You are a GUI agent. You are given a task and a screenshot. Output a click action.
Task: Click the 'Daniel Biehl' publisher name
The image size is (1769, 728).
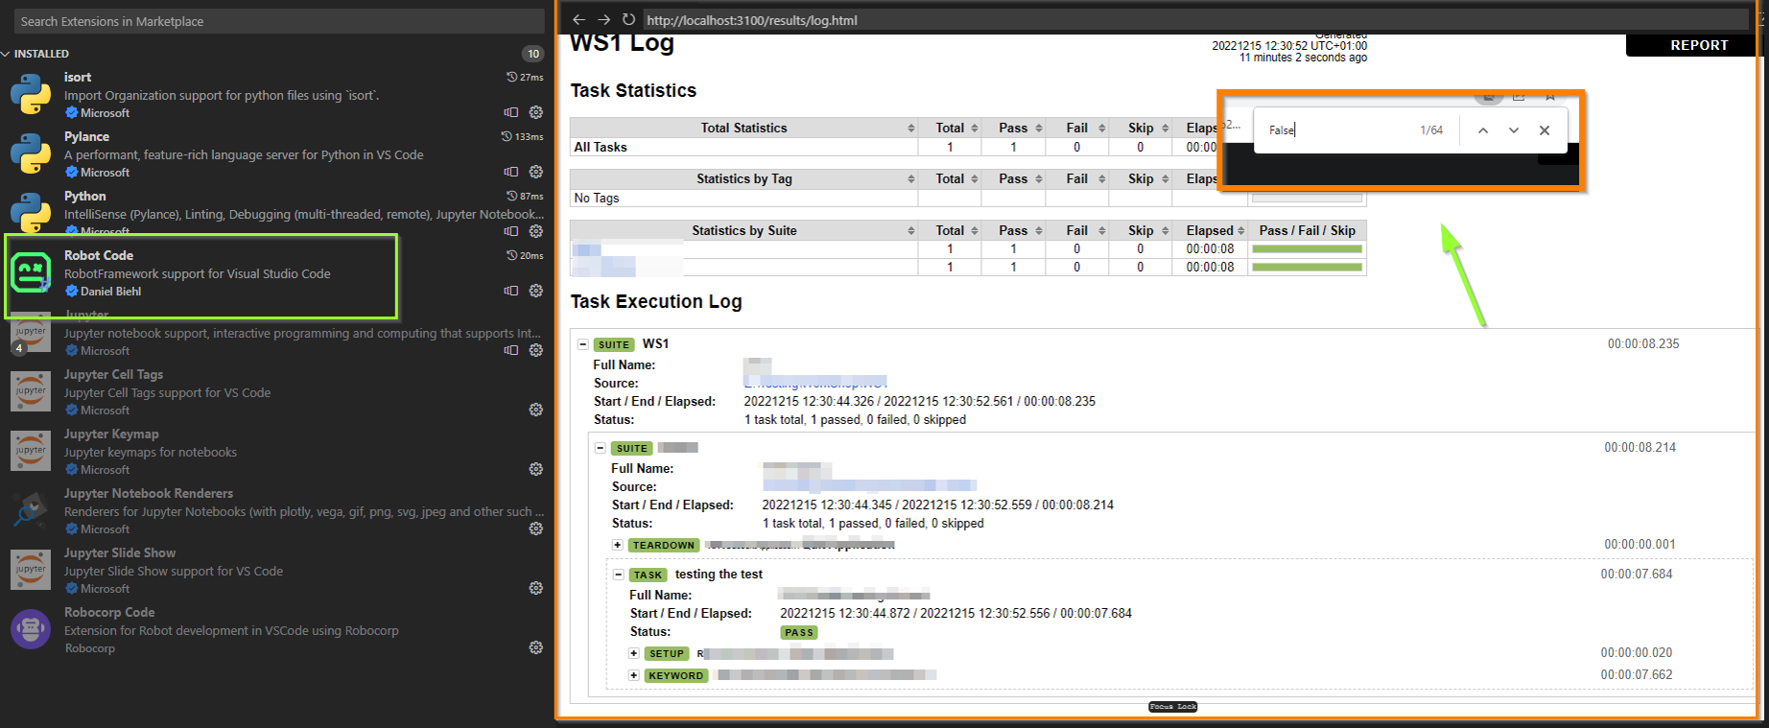pyautogui.click(x=110, y=292)
